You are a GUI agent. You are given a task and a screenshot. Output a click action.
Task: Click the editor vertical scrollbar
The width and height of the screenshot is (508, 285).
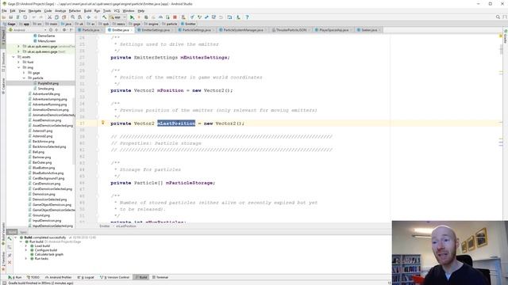(502, 50)
